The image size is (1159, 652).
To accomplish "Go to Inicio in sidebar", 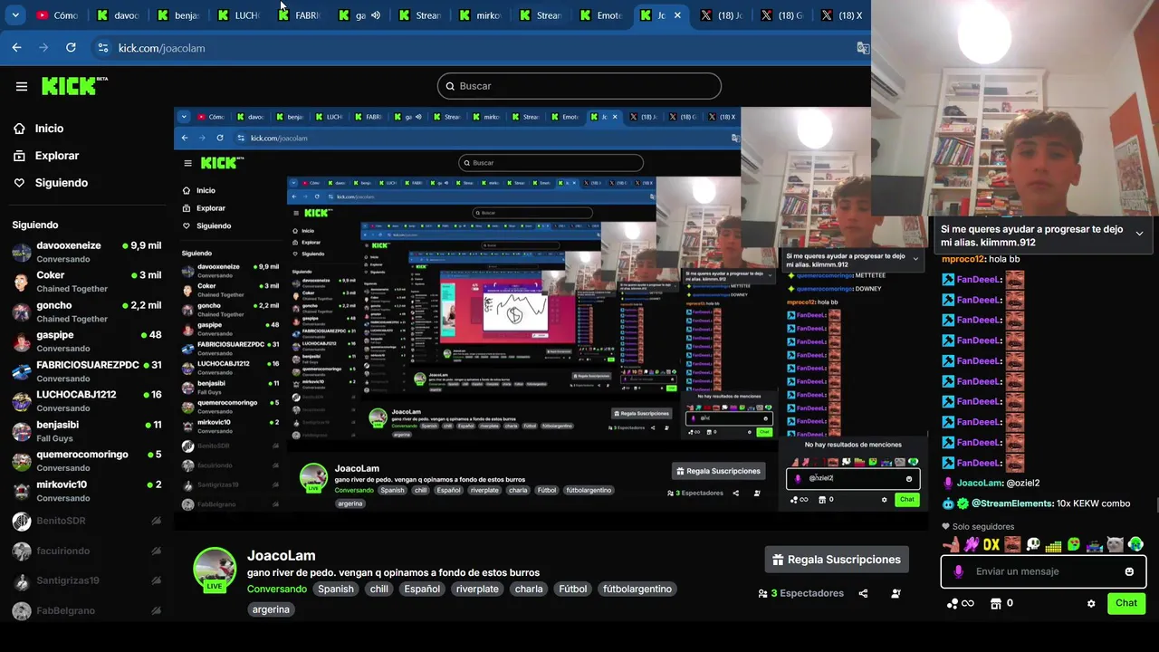I will (49, 129).
